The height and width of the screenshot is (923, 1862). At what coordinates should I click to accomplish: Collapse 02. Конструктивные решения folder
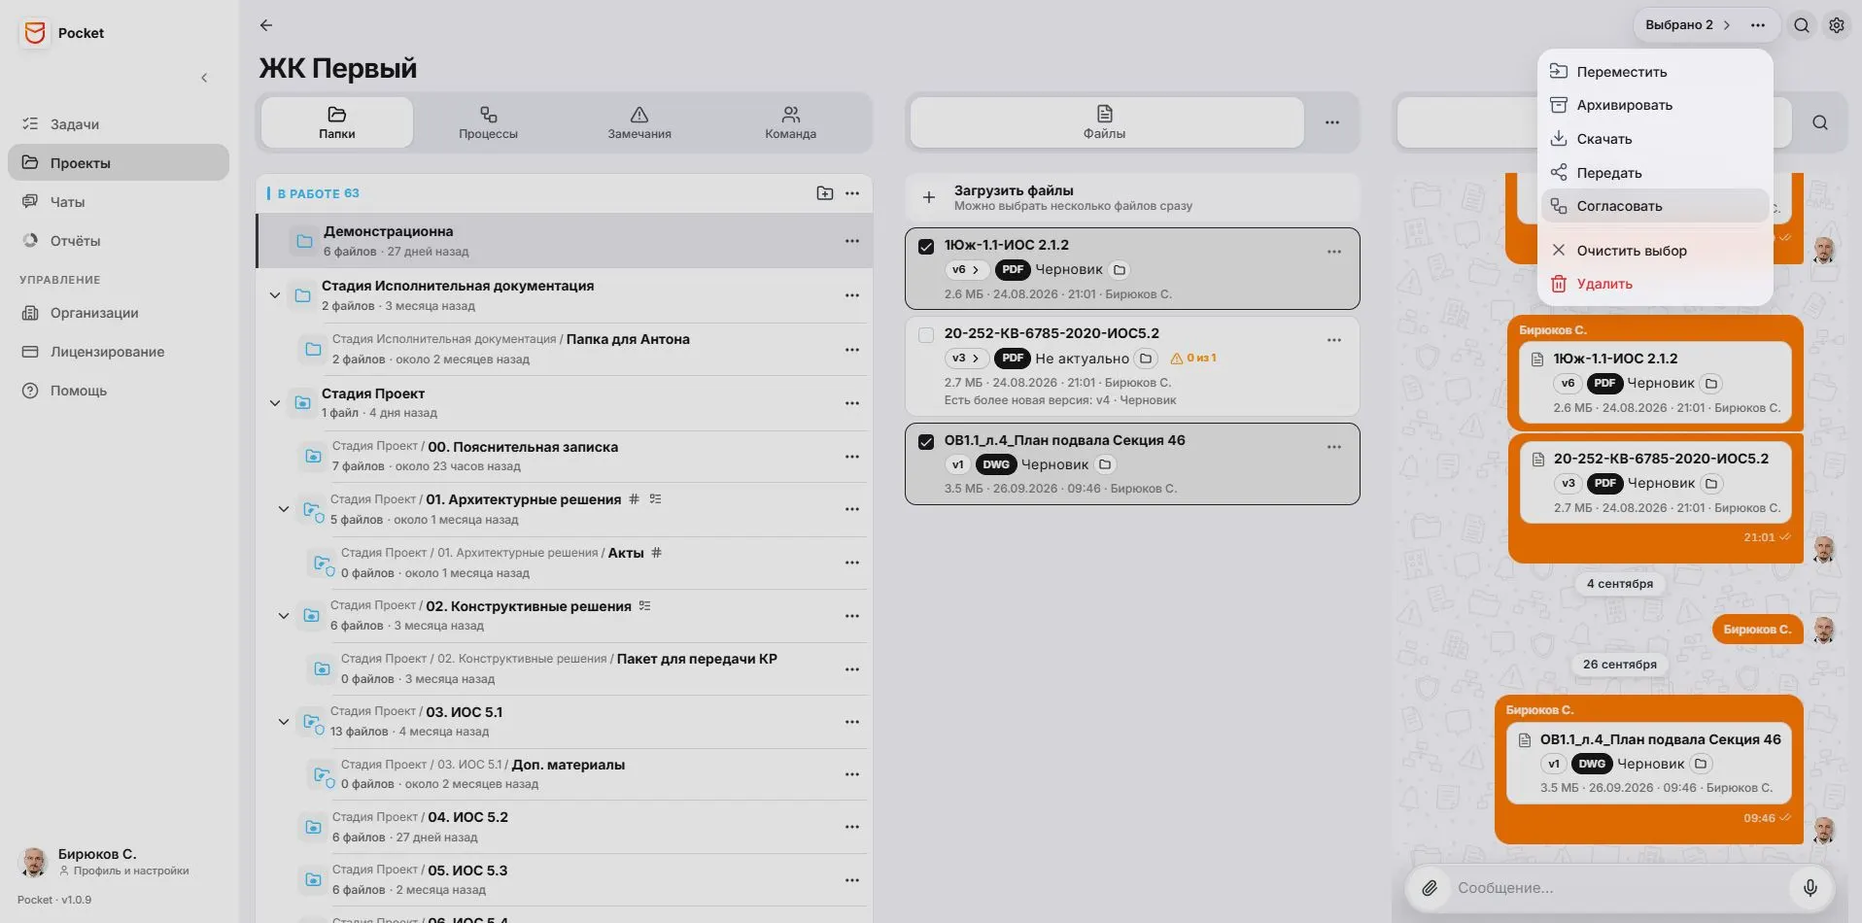pyautogui.click(x=284, y=616)
